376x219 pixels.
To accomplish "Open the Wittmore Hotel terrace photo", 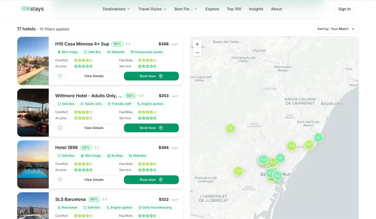I will 33,113.
